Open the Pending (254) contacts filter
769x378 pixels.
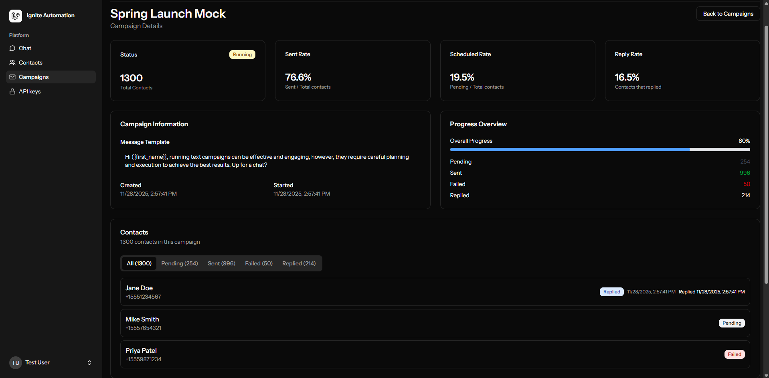pyautogui.click(x=180, y=263)
